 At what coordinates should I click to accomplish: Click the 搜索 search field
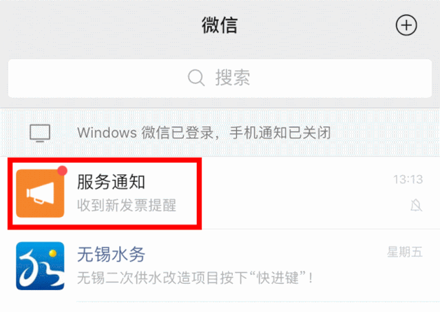220,79
